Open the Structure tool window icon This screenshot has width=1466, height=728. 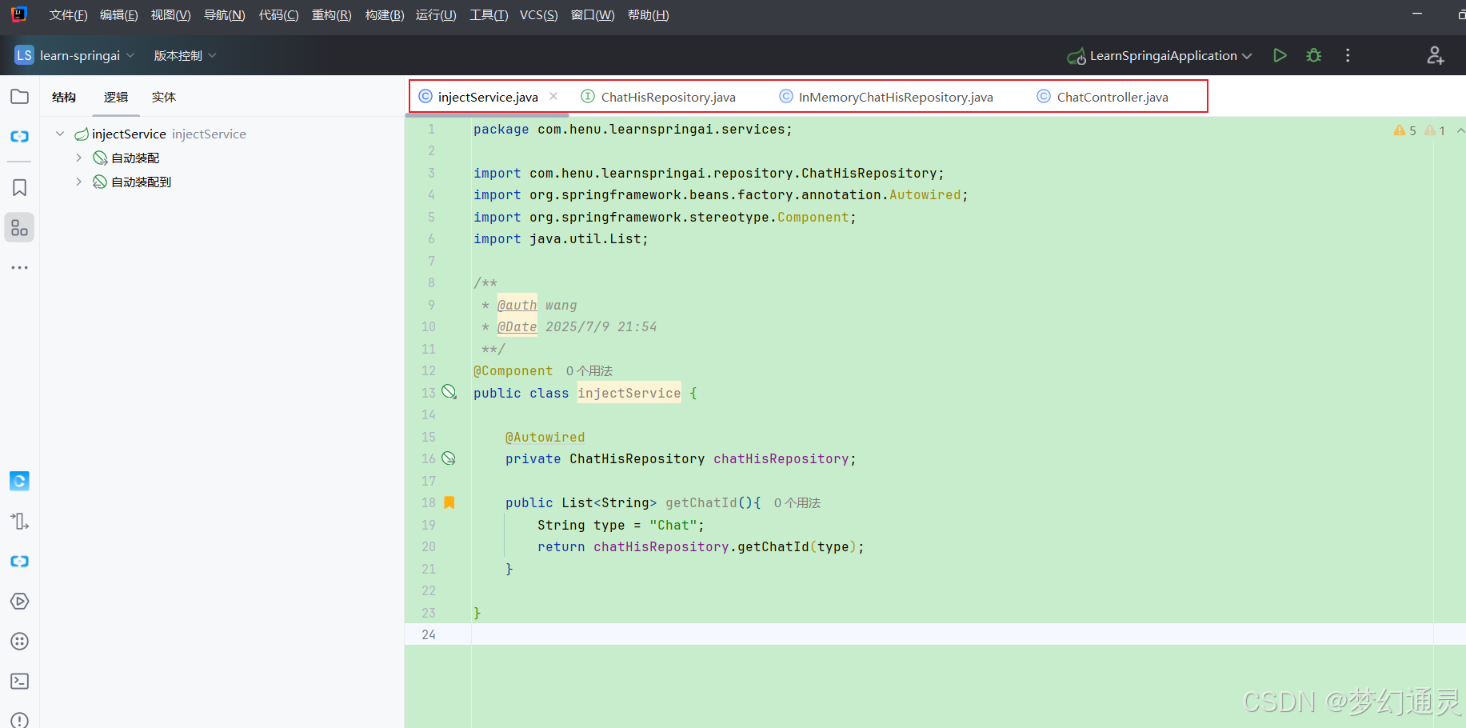(20, 228)
